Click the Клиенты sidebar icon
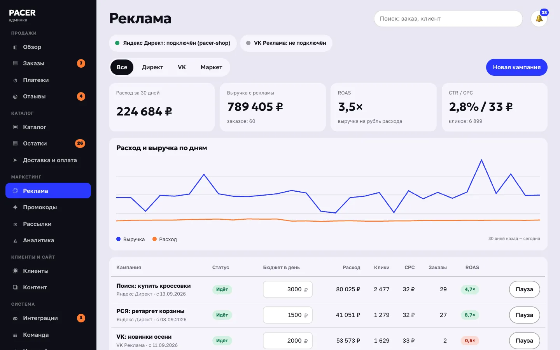 (15, 271)
